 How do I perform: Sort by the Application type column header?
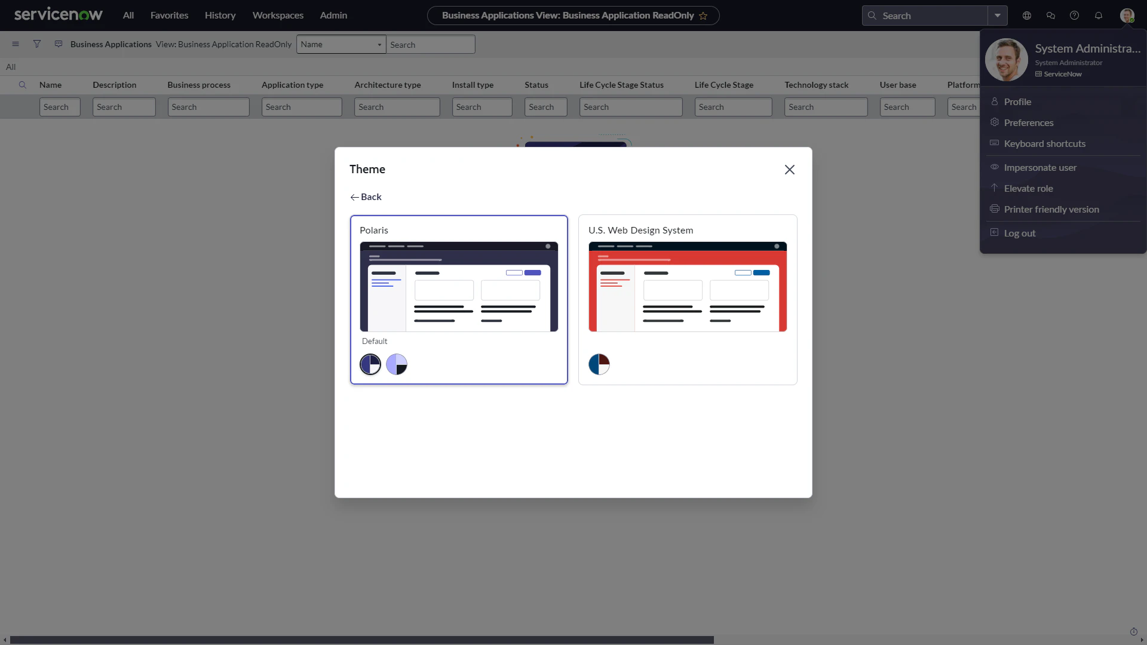292,85
